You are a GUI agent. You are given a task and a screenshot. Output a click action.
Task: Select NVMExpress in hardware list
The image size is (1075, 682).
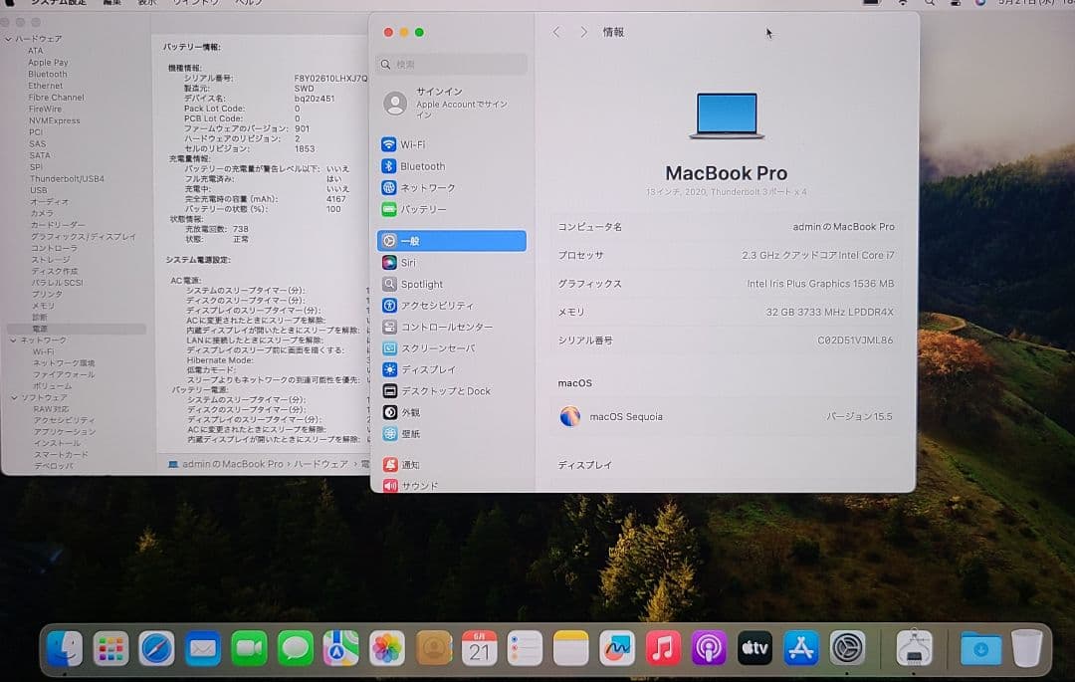tap(54, 120)
